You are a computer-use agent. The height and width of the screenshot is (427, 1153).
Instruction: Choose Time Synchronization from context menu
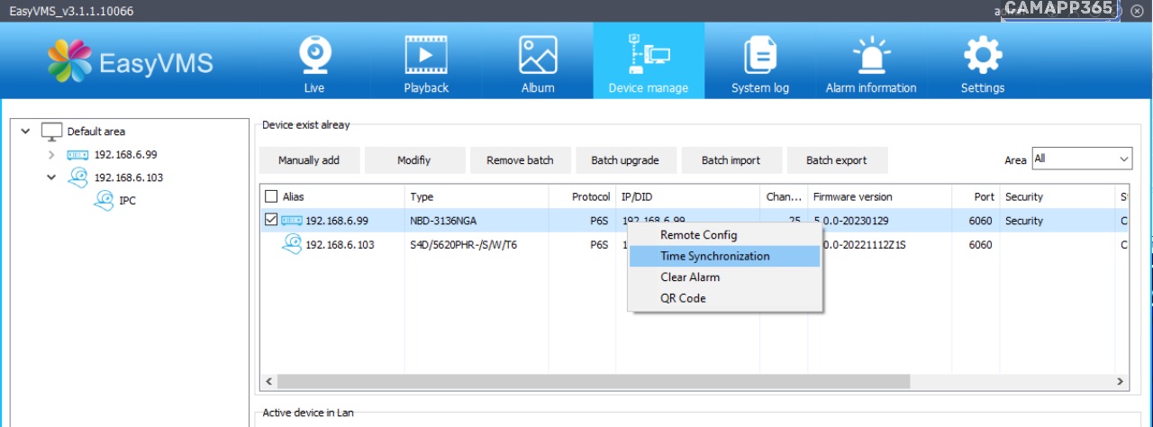coord(725,256)
